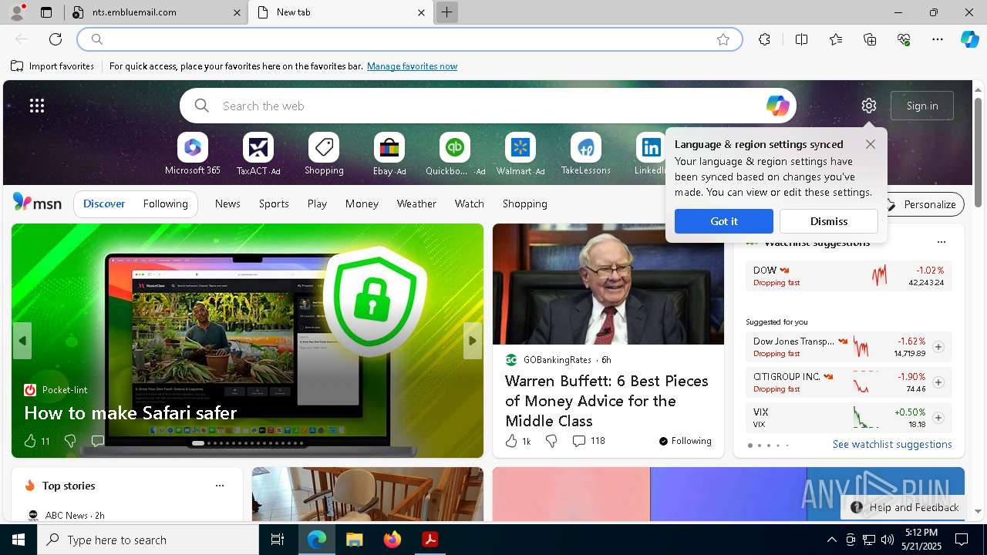The height and width of the screenshot is (555, 987).
Task: Open the Money menu item
Action: pos(362,204)
